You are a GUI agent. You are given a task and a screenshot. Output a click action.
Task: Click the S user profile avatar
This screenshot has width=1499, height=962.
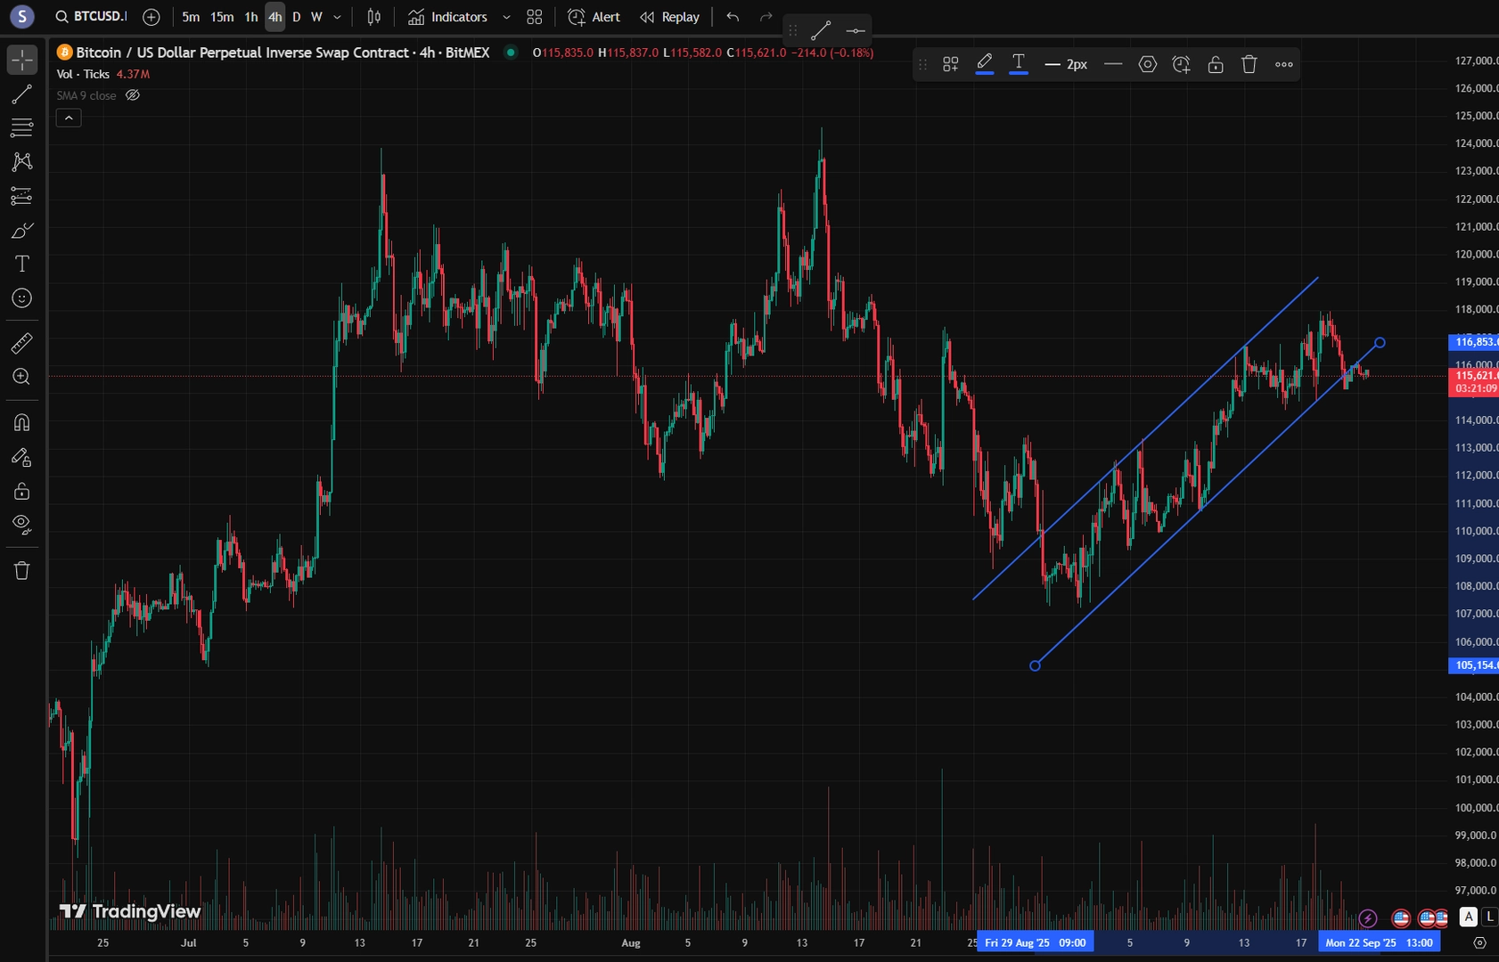(22, 17)
